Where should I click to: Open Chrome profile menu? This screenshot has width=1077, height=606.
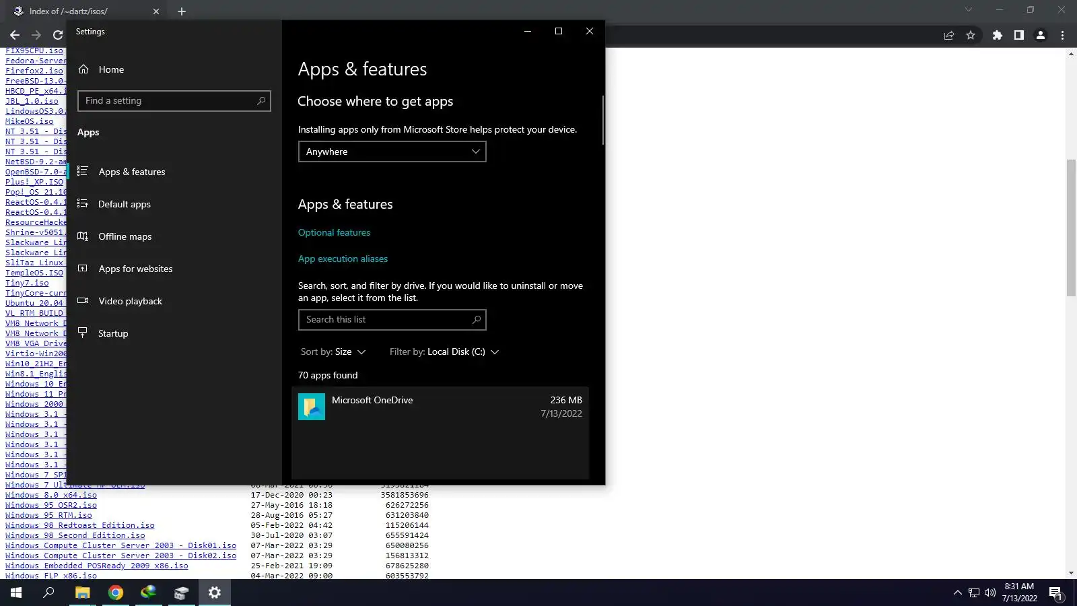[x=1041, y=35]
